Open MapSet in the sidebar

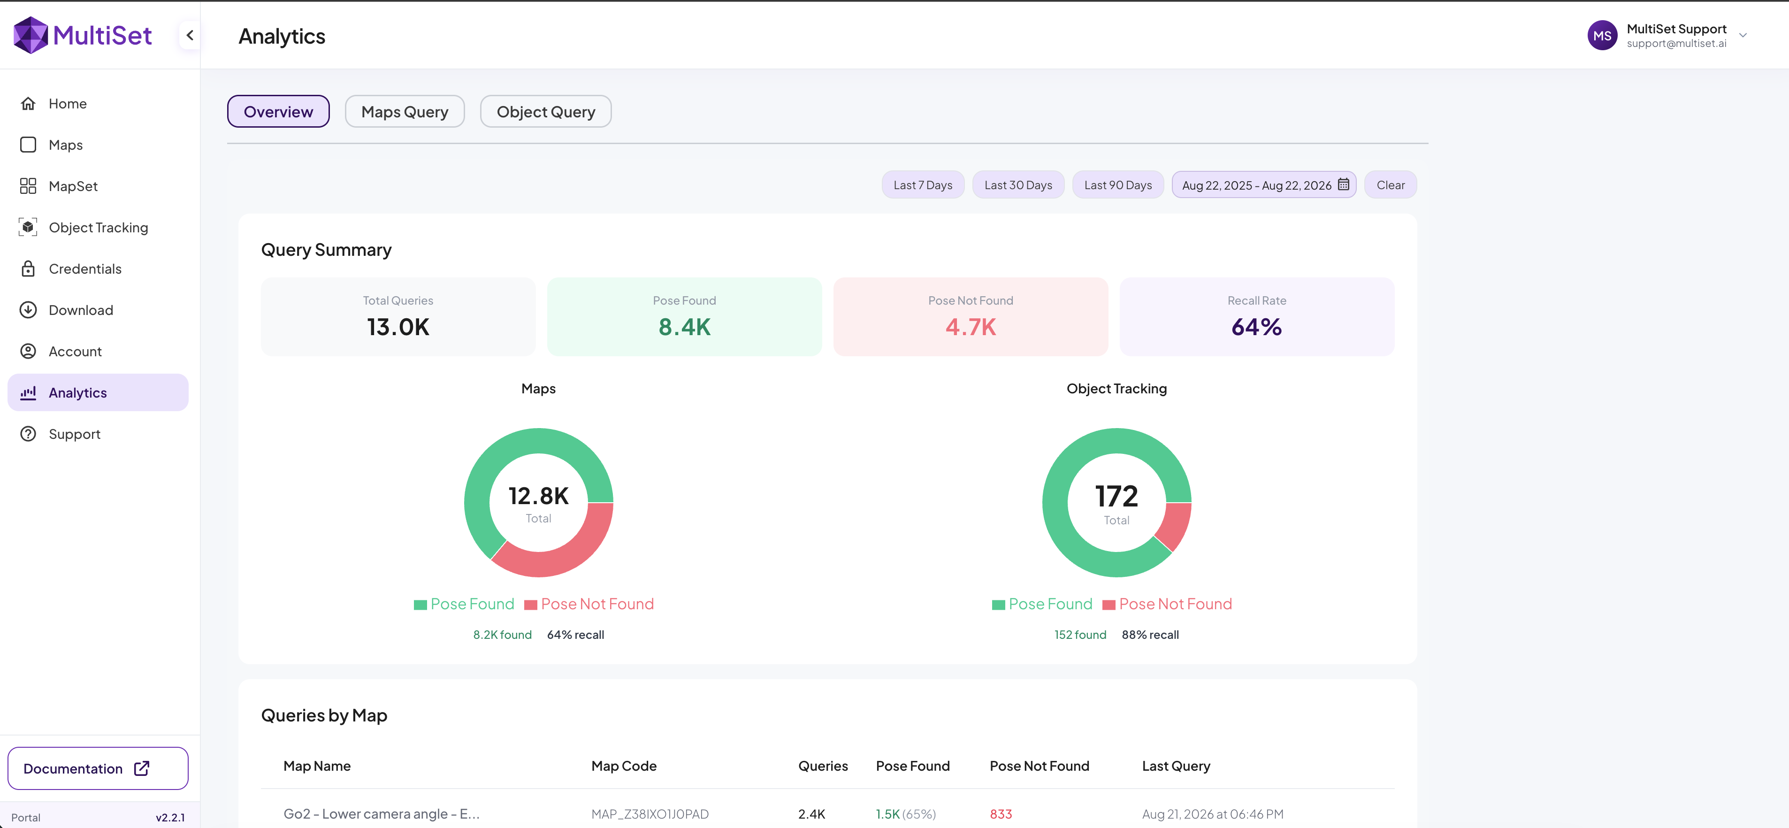tap(98, 186)
